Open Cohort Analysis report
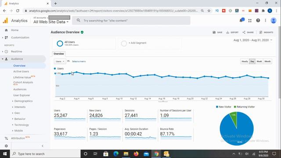This screenshot has width=281, height=158. click(23, 83)
